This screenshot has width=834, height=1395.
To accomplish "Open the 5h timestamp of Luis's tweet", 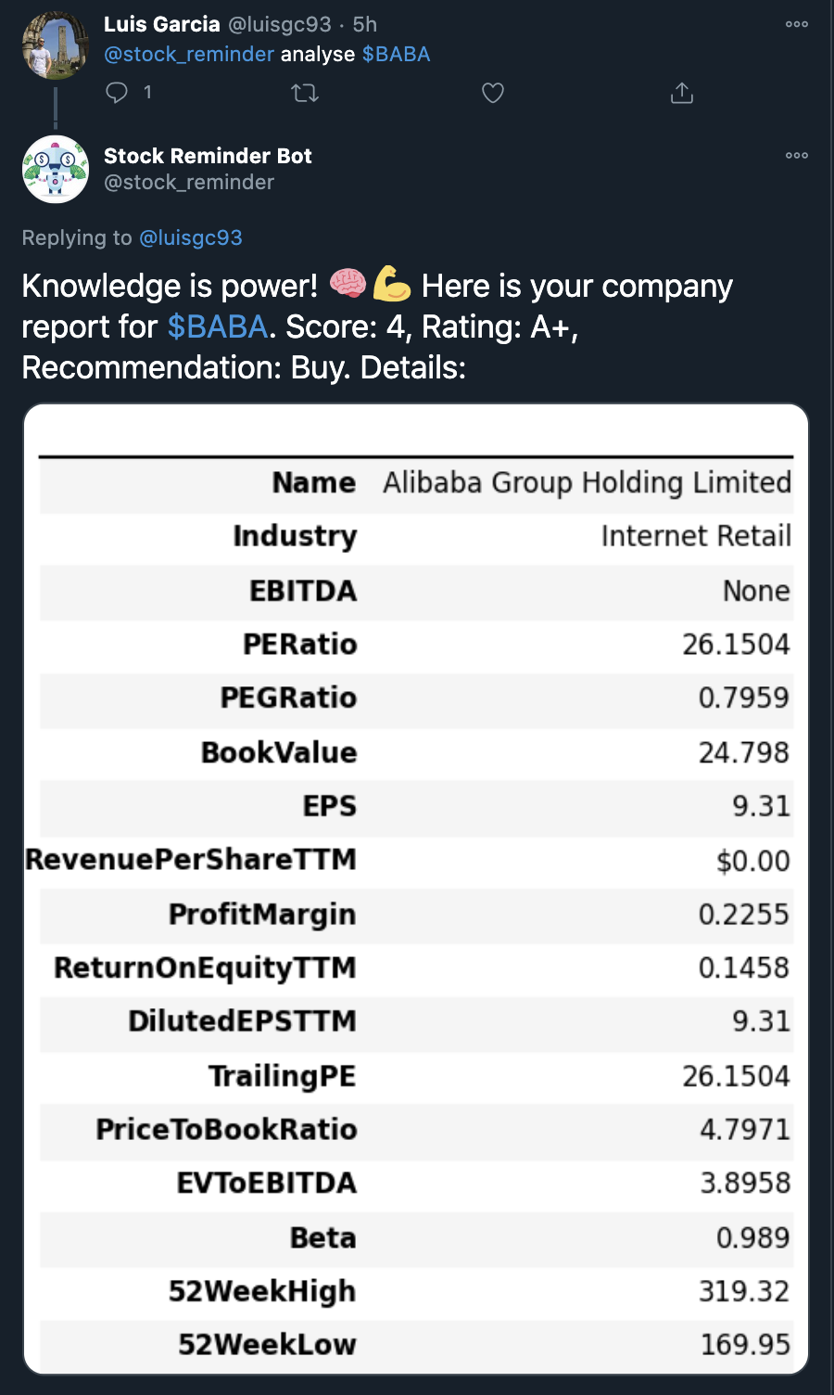I will coord(365,24).
